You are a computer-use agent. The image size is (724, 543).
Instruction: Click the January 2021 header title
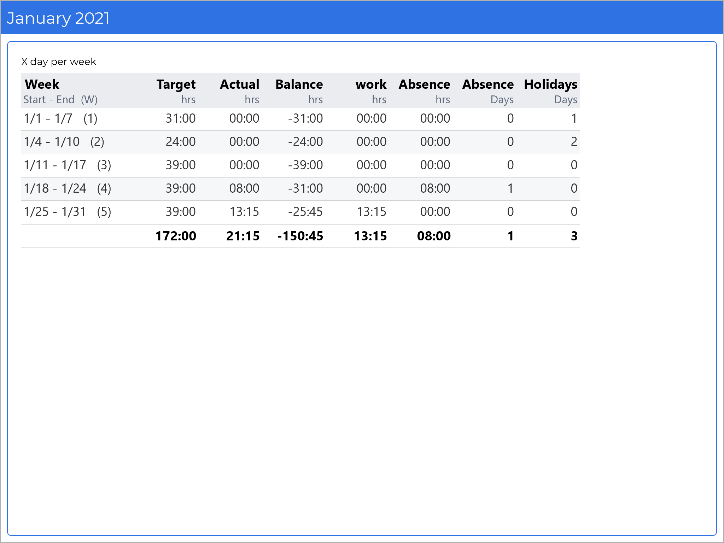click(58, 18)
